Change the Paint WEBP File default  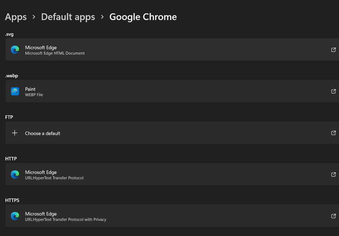click(x=34, y=92)
